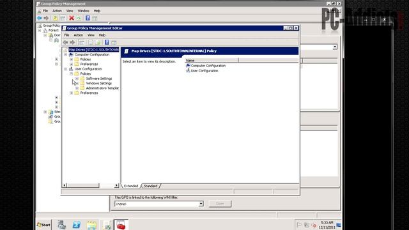The width and height of the screenshot is (409, 230).
Task: Switch to the Standard tab
Action: coord(151,186)
